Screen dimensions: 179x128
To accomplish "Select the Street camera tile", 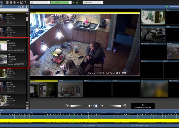I will coord(173,51).
